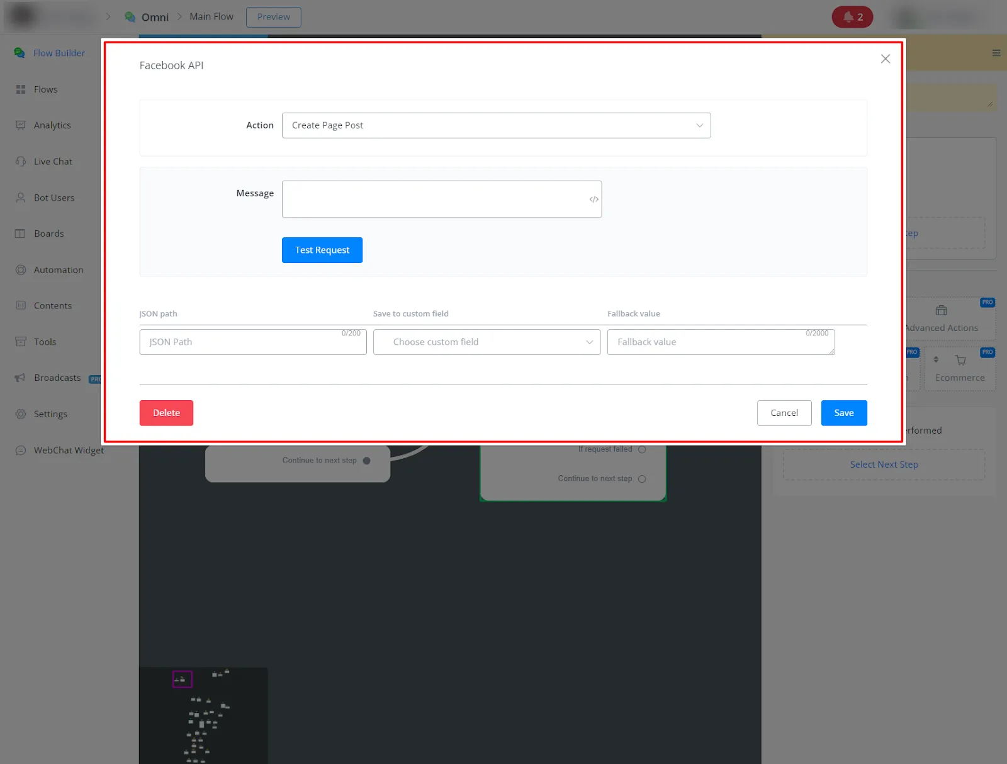This screenshot has width=1007, height=764.
Task: Open Boards from its sidebar icon
Action: (x=21, y=233)
